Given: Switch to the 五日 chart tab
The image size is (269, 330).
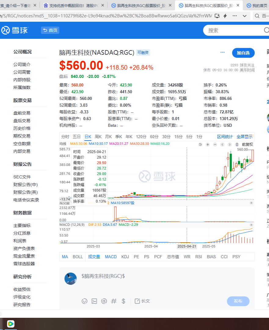Looking at the screenshot, I should [x=77, y=137].
